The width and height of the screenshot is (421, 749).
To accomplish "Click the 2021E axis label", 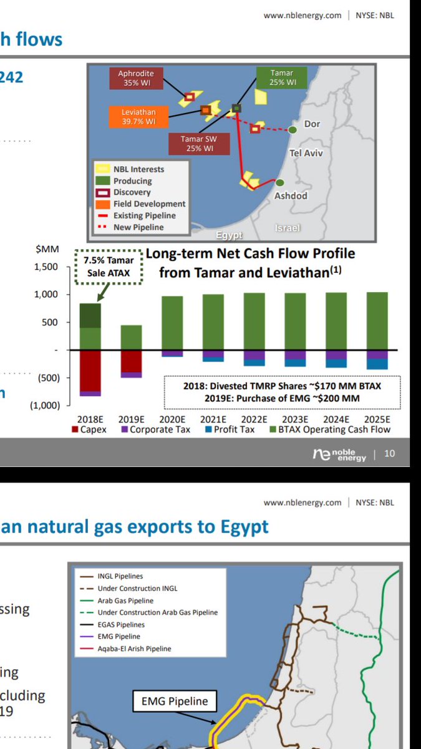I will (x=213, y=419).
